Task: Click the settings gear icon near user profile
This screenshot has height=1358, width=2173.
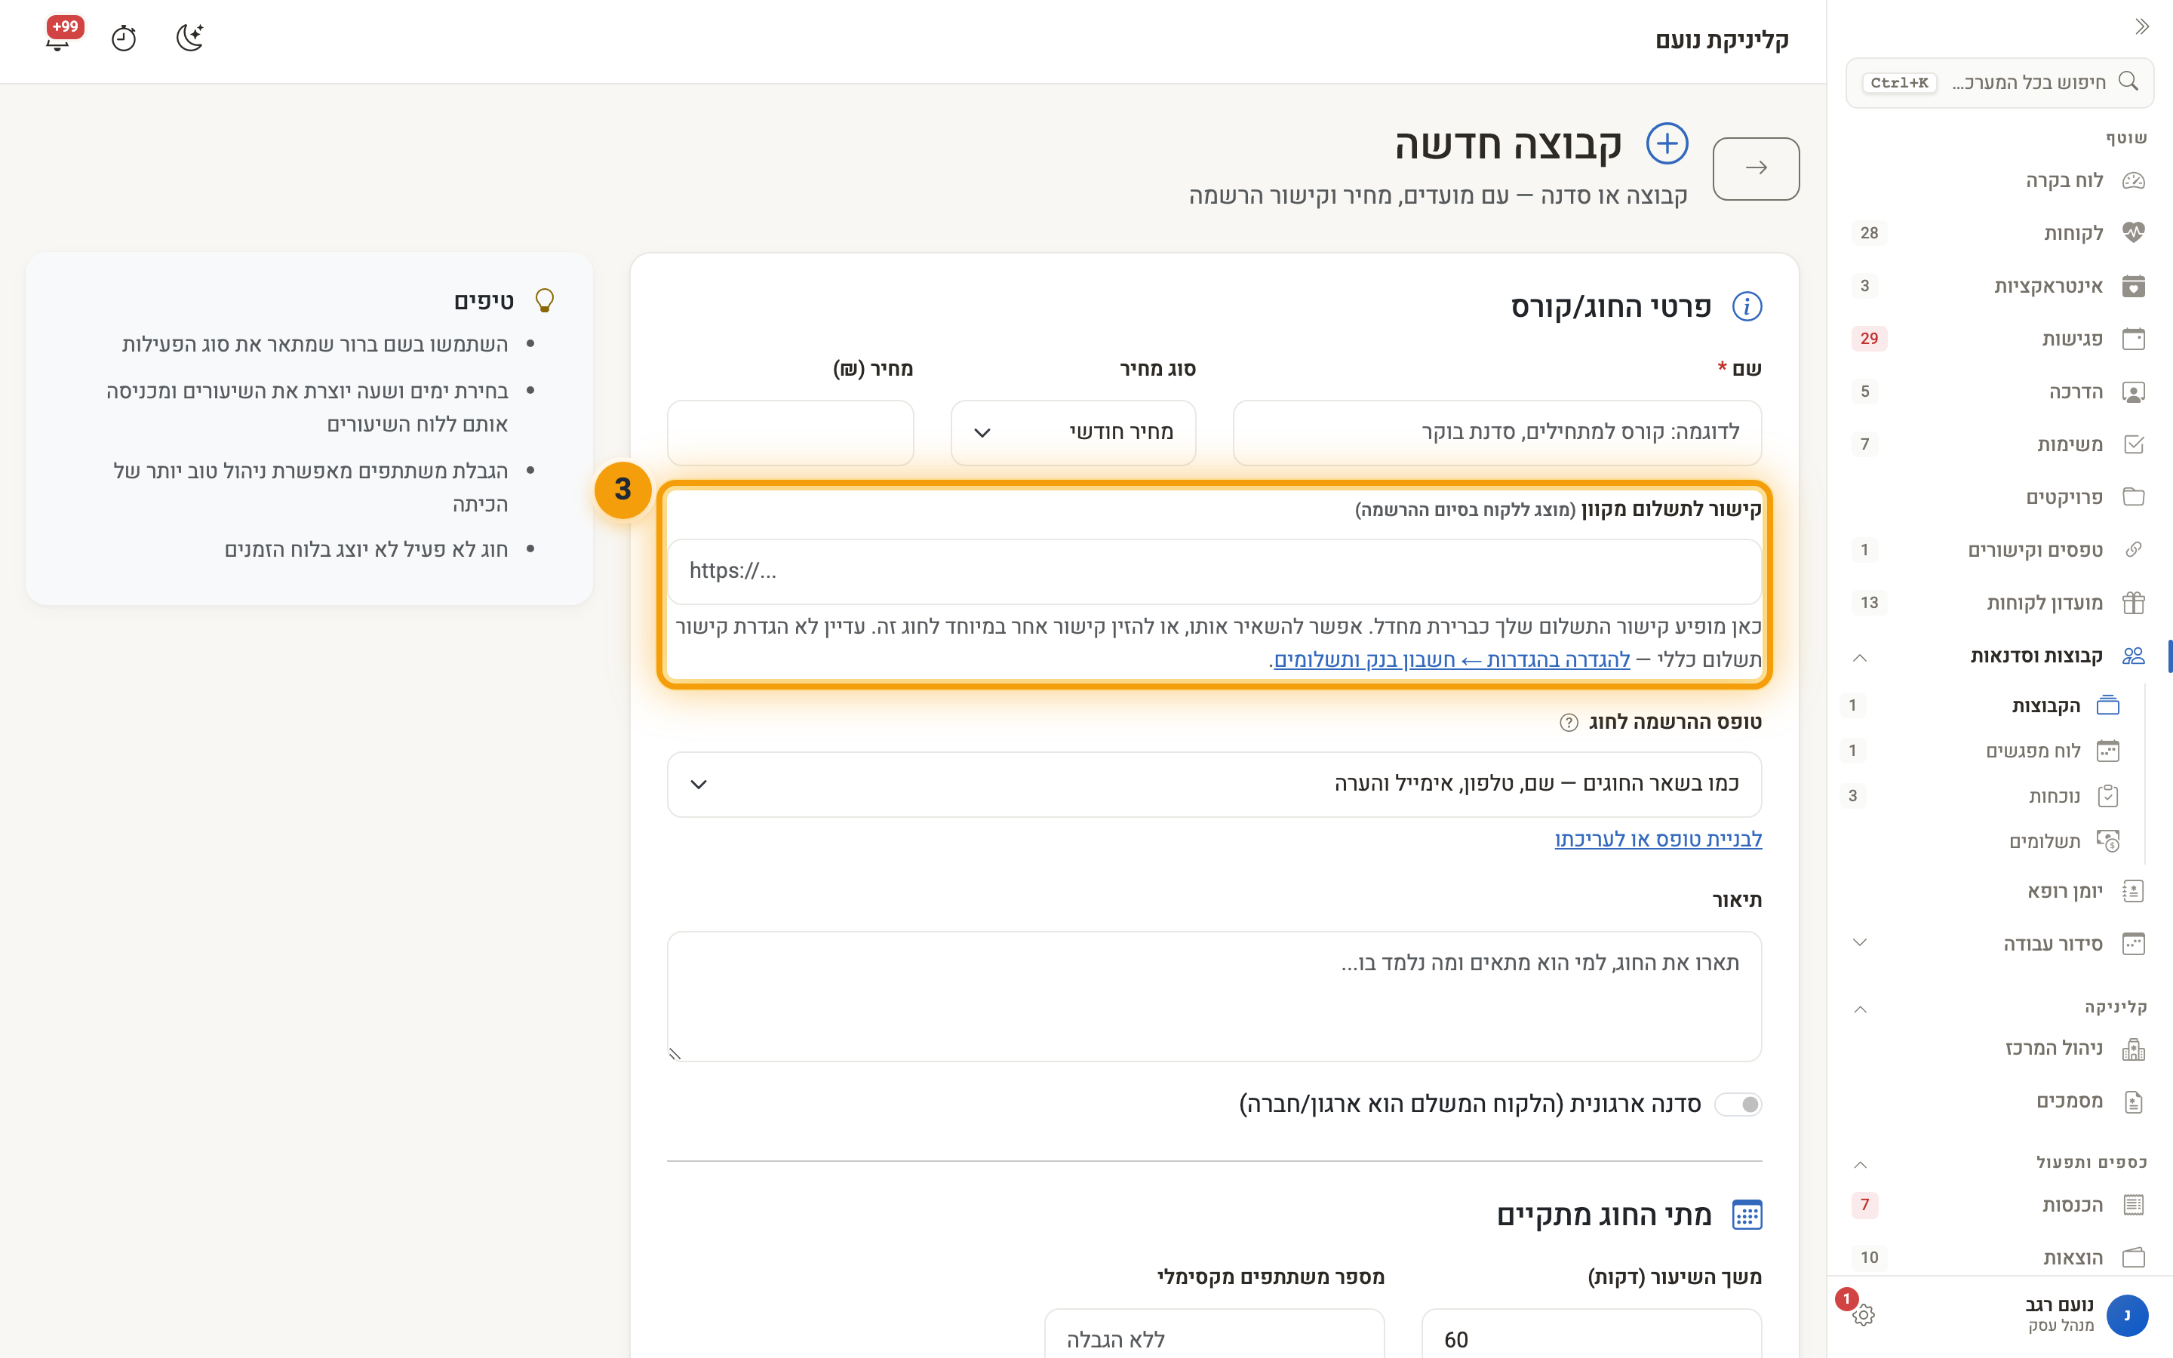Action: pyautogui.click(x=1863, y=1315)
